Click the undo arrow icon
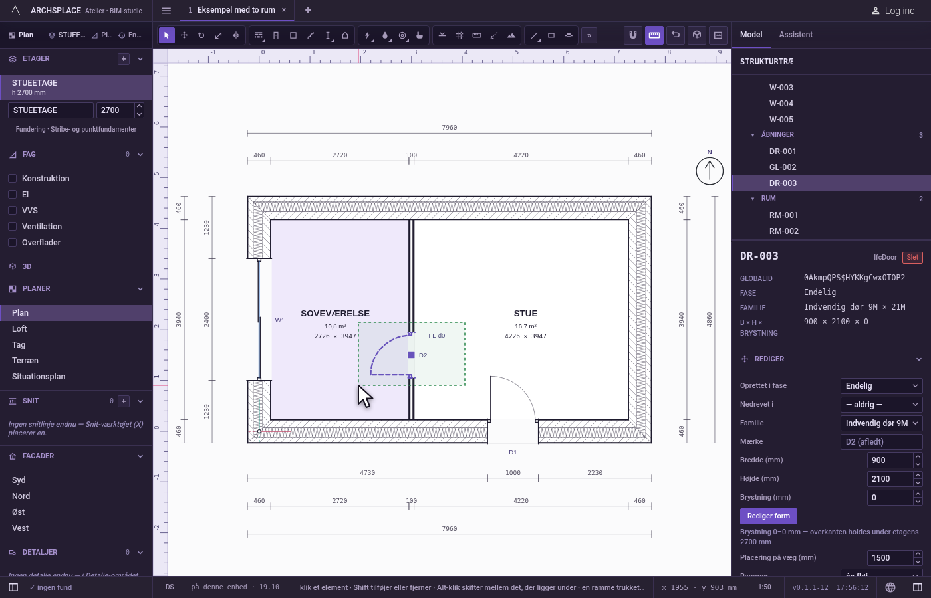931x598 pixels. pos(676,35)
